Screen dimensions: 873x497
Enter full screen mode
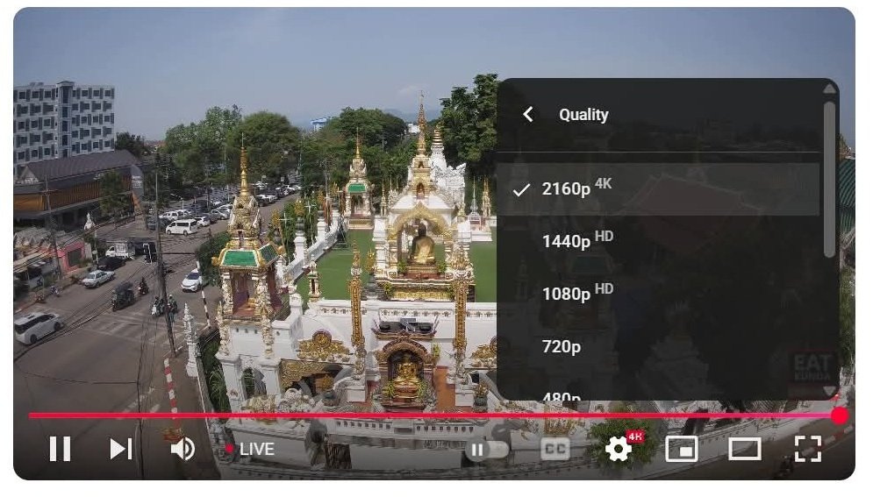(x=808, y=449)
